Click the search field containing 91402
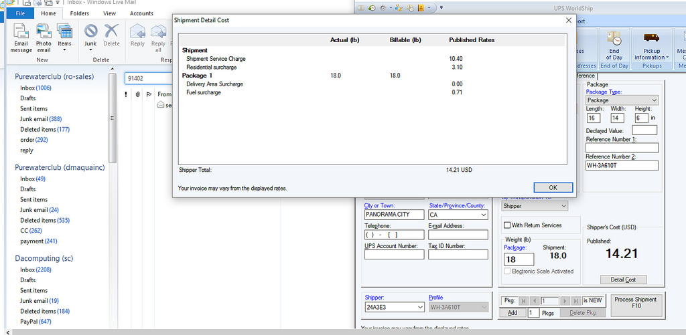This screenshot has width=686, height=335. click(148, 79)
